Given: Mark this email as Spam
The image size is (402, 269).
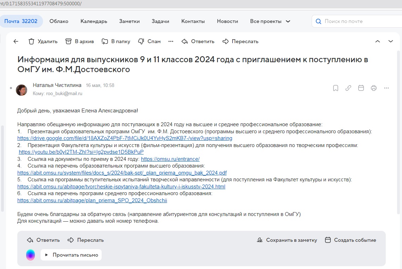Looking at the screenshot, I should coord(149,41).
